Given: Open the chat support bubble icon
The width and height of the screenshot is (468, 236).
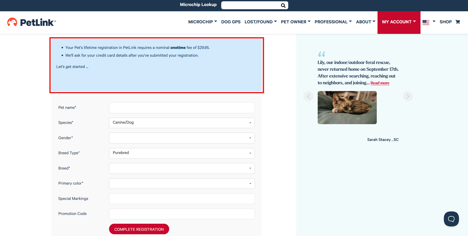Looking at the screenshot, I should coord(451,219).
